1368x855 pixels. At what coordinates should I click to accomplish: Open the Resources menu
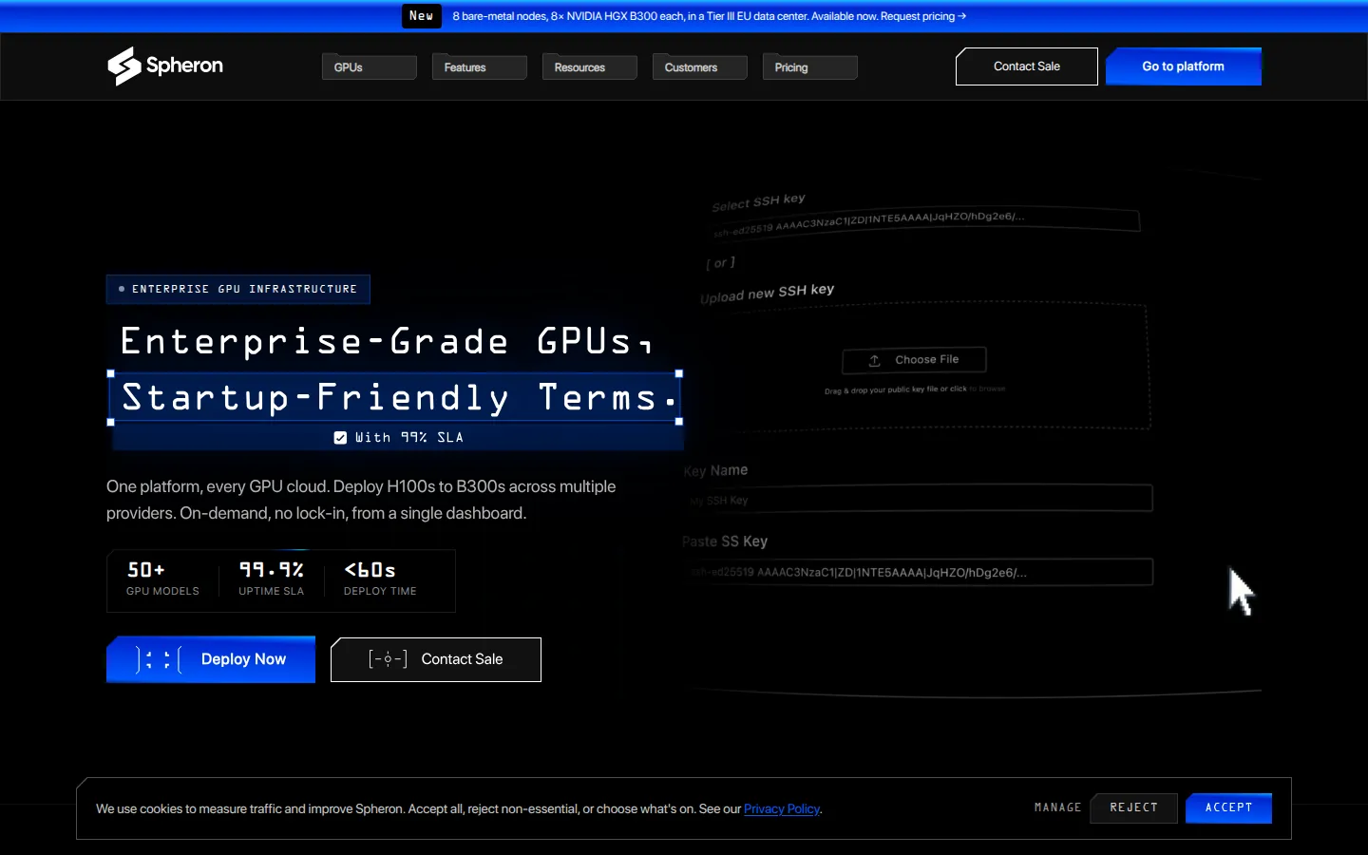590,67
